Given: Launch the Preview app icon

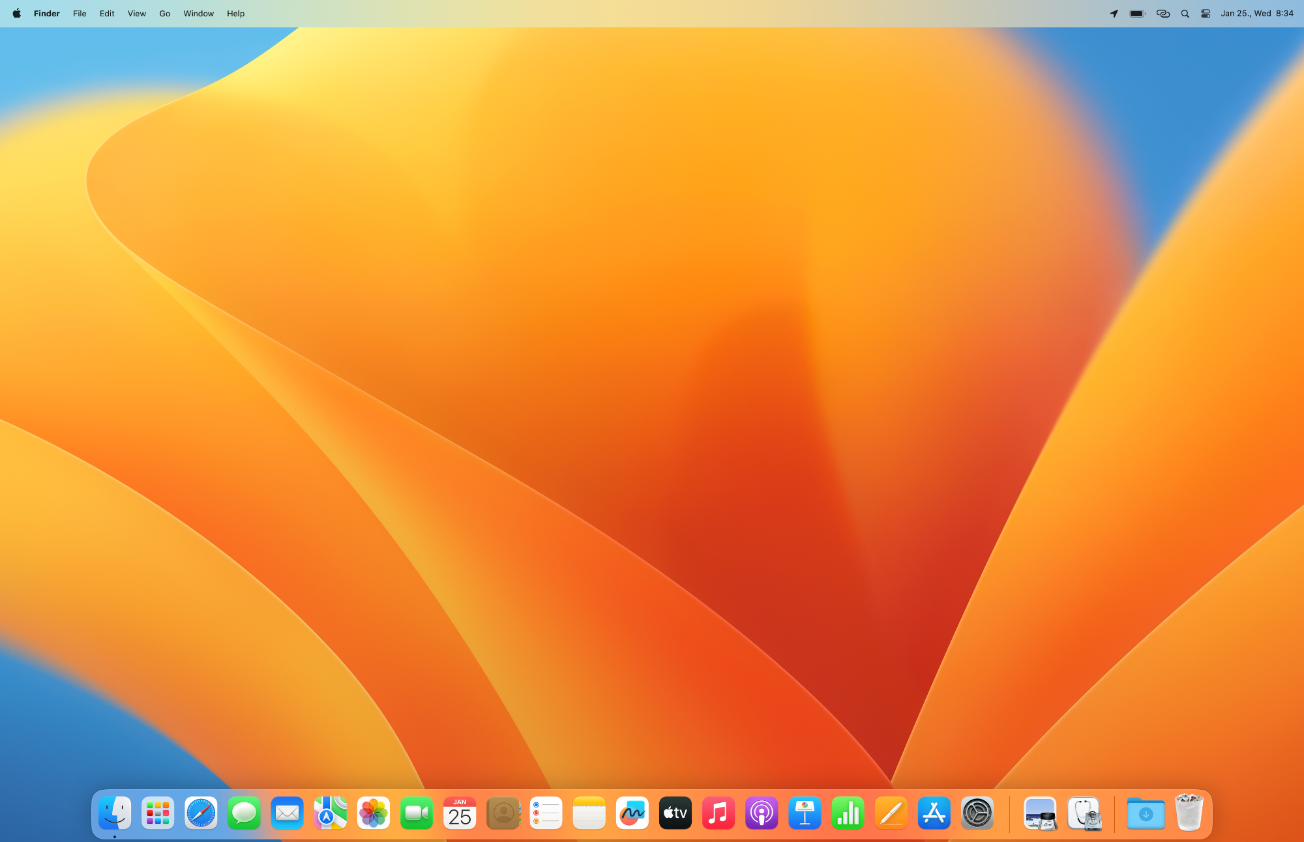Looking at the screenshot, I should pyautogui.click(x=1040, y=813).
